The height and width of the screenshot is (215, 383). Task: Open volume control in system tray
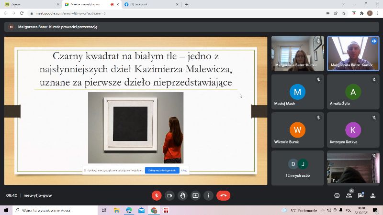point(329,210)
